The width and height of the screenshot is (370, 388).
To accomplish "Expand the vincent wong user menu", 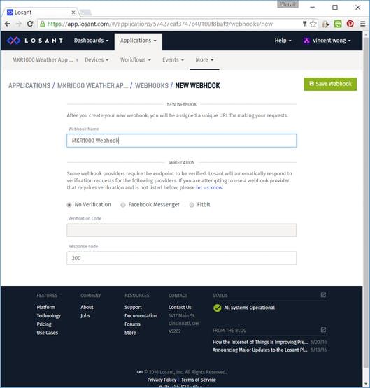I will click(327, 41).
